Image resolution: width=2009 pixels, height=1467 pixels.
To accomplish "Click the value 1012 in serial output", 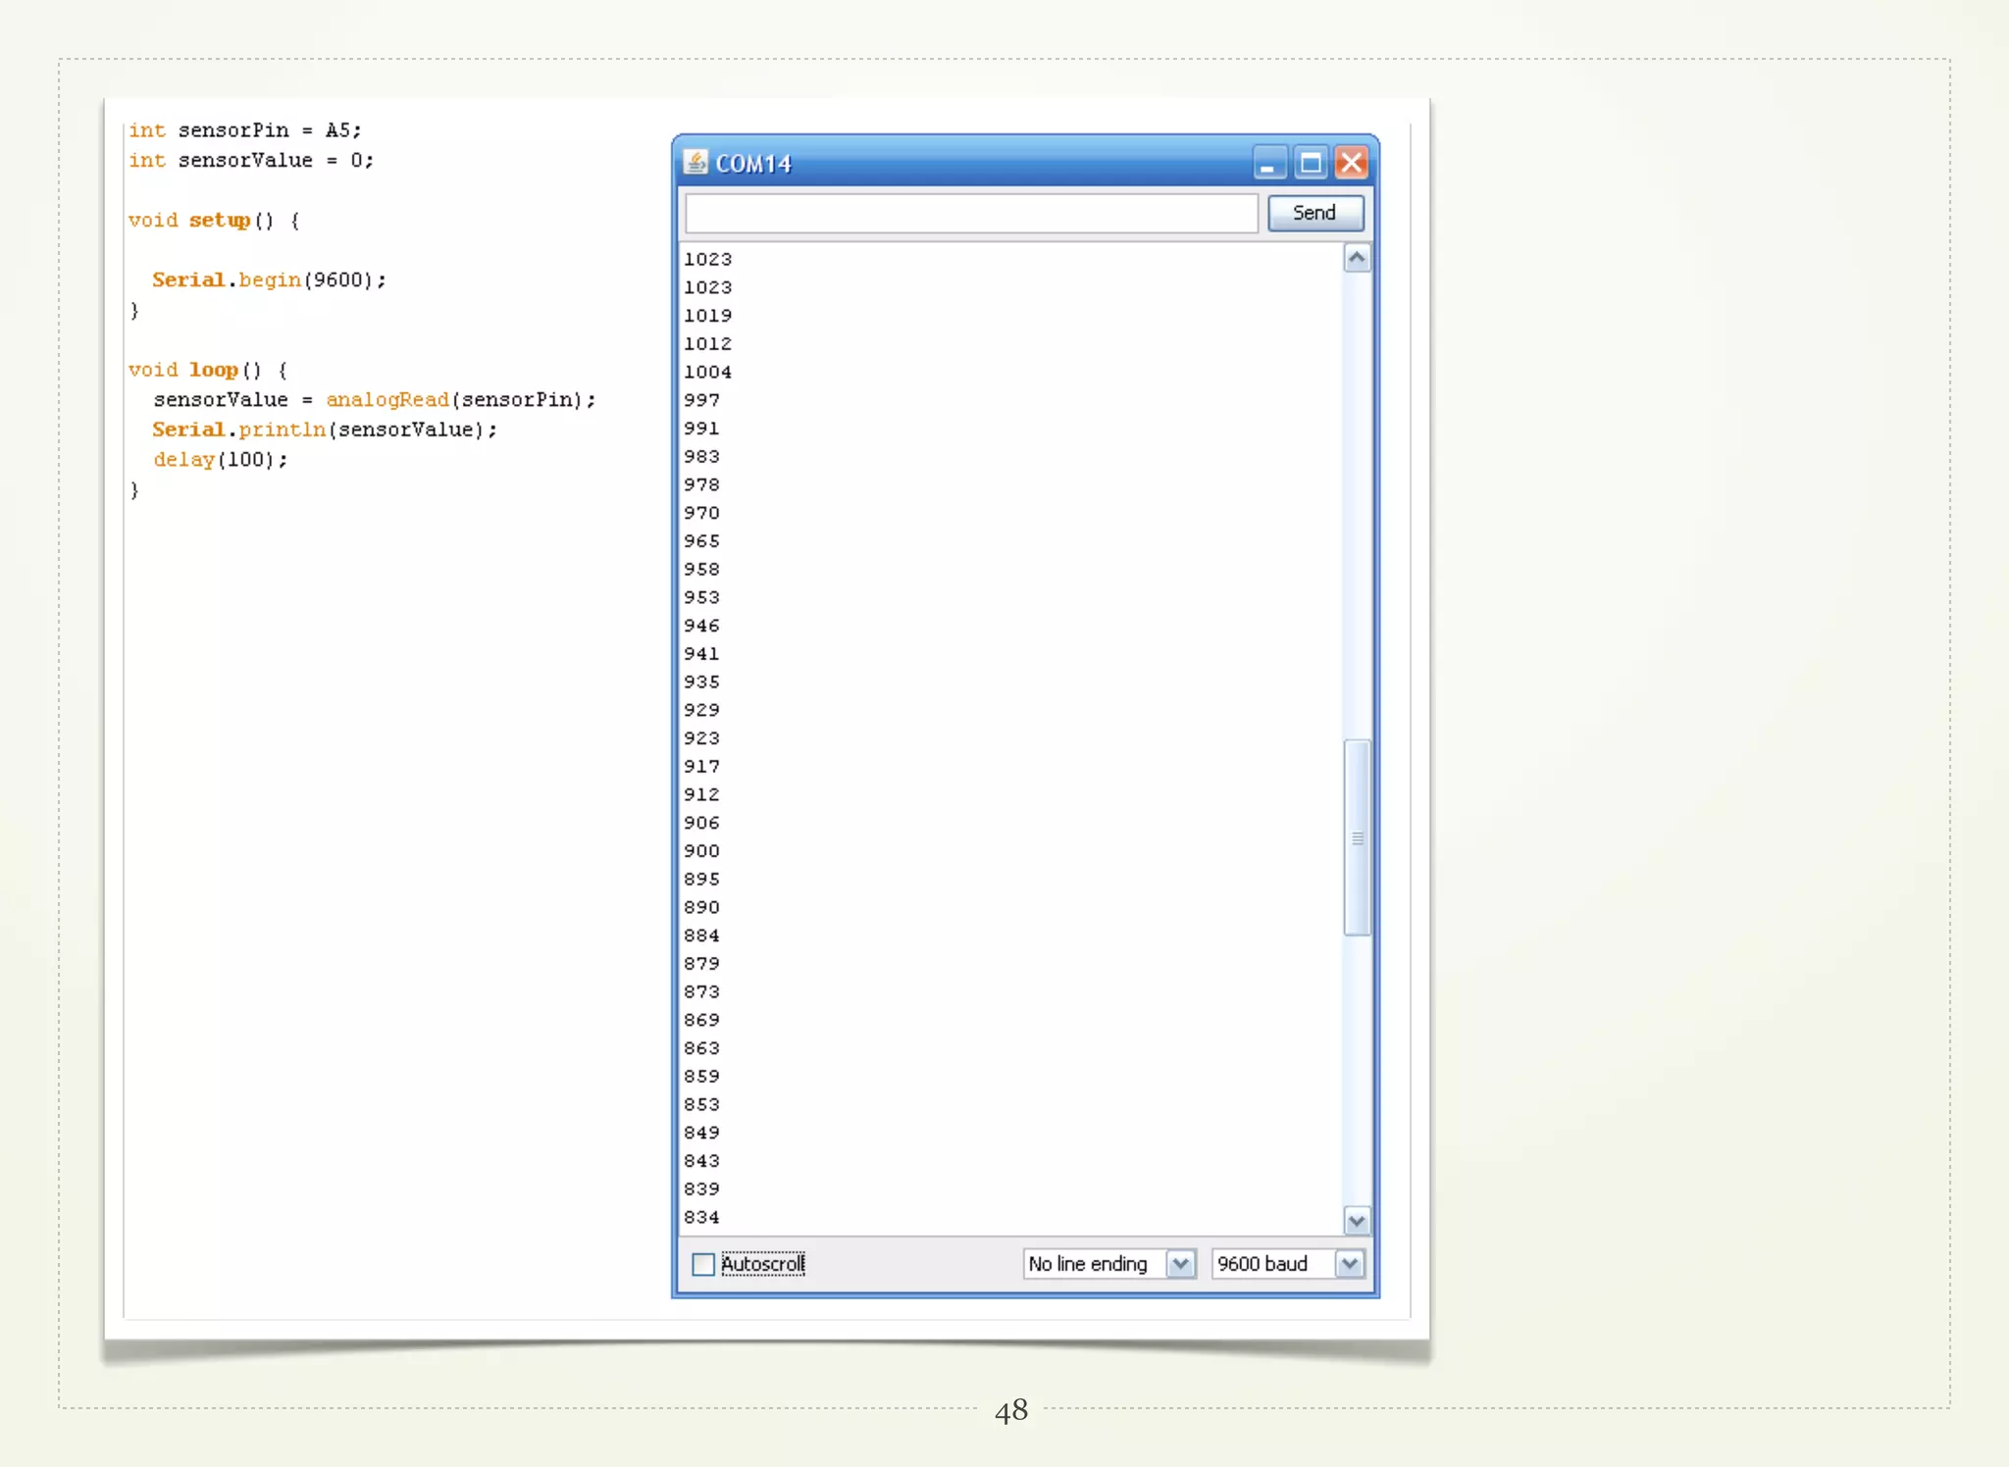I will [x=708, y=344].
